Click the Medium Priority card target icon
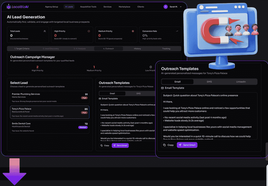 pyautogui.click(x=133, y=31)
